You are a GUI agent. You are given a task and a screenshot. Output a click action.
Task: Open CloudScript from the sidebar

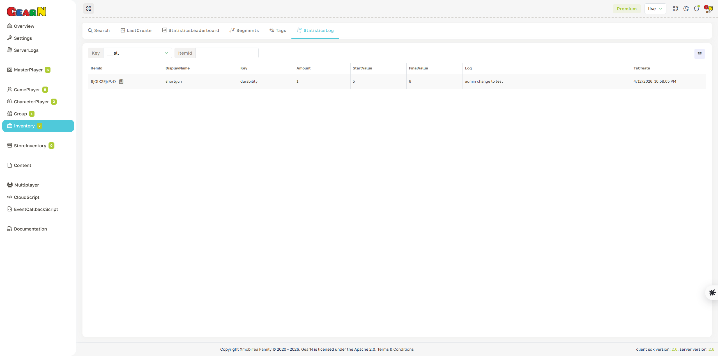click(x=26, y=197)
